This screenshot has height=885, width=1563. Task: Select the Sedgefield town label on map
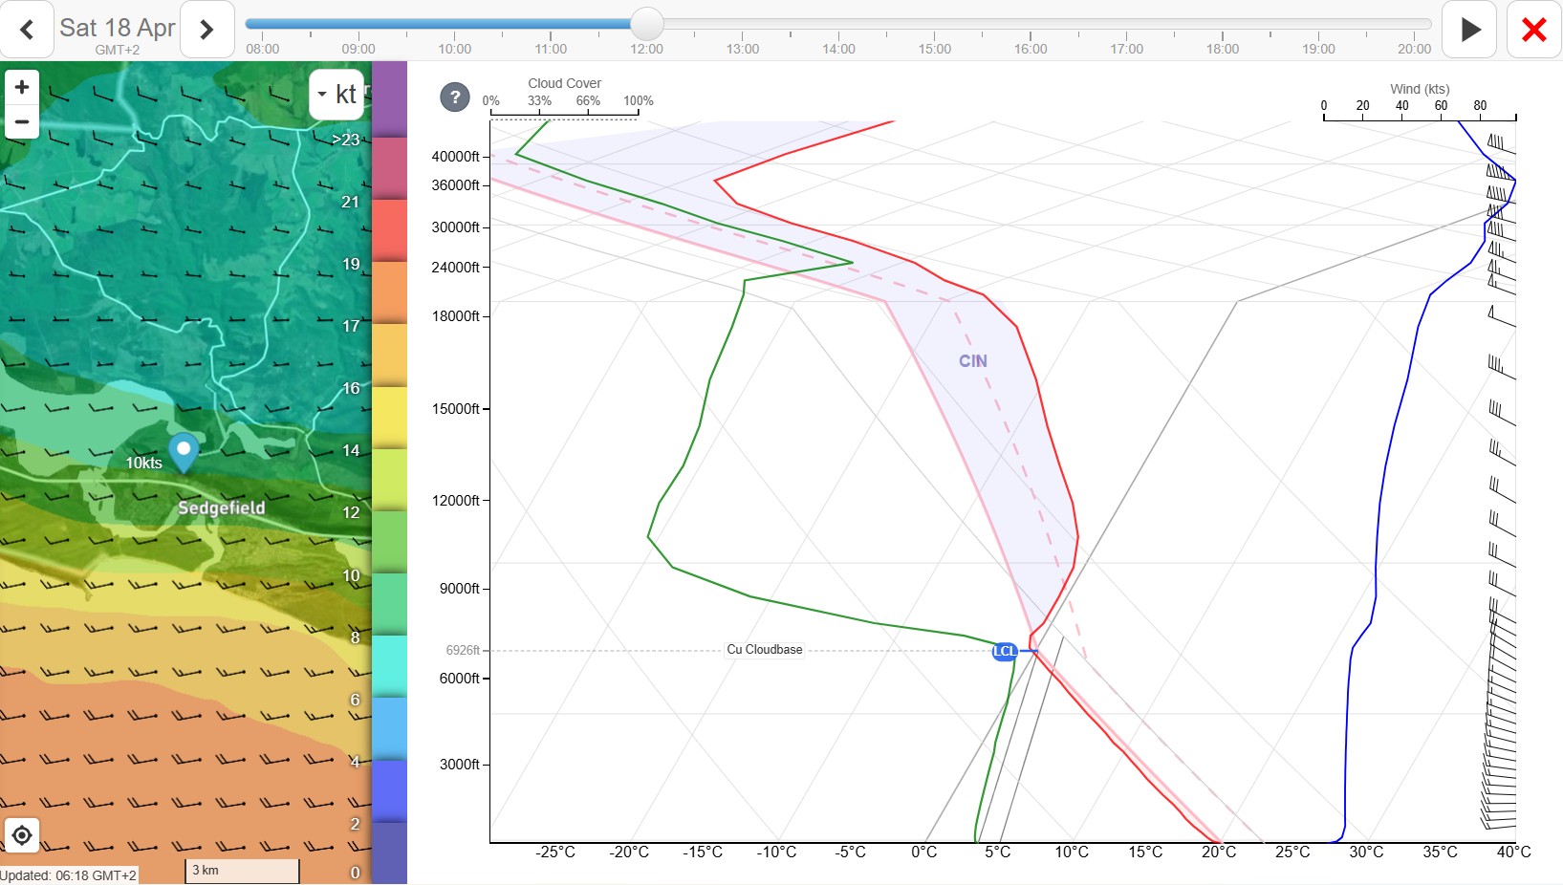point(221,507)
